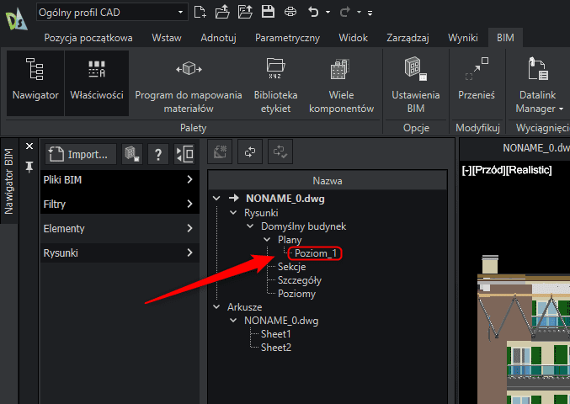Click the [-] viewport control label
Screen dimensions: 570x404
[466, 170]
